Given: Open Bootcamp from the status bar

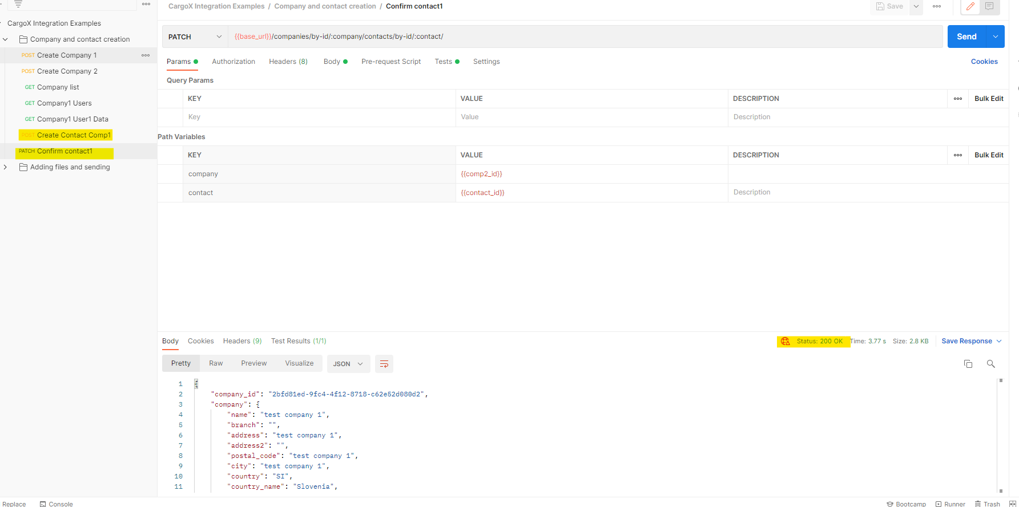Looking at the screenshot, I should (x=906, y=504).
